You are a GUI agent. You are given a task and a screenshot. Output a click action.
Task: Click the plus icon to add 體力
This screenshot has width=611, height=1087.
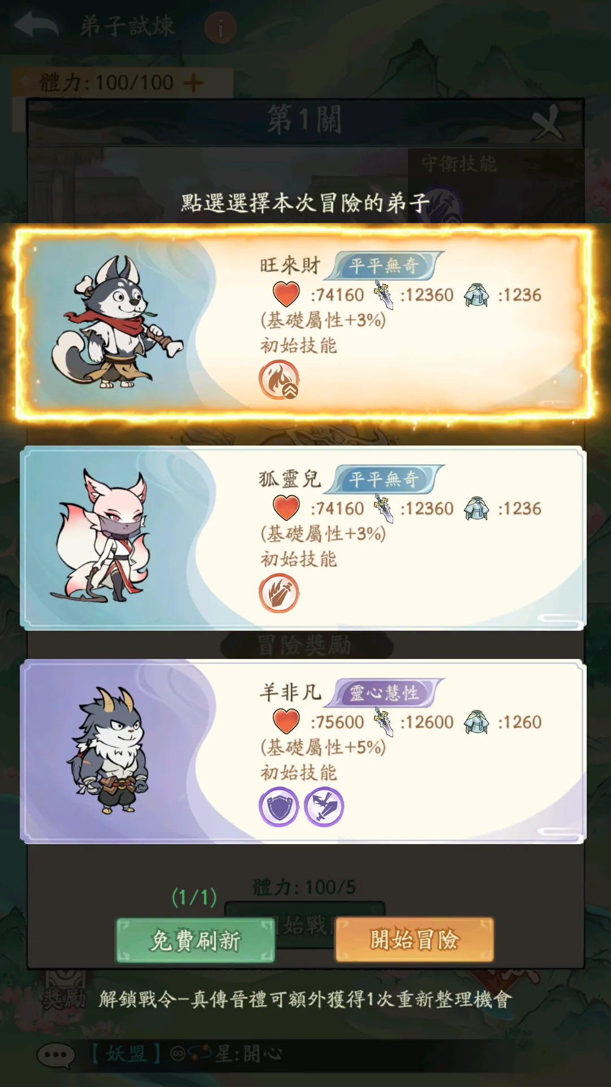coord(193,83)
